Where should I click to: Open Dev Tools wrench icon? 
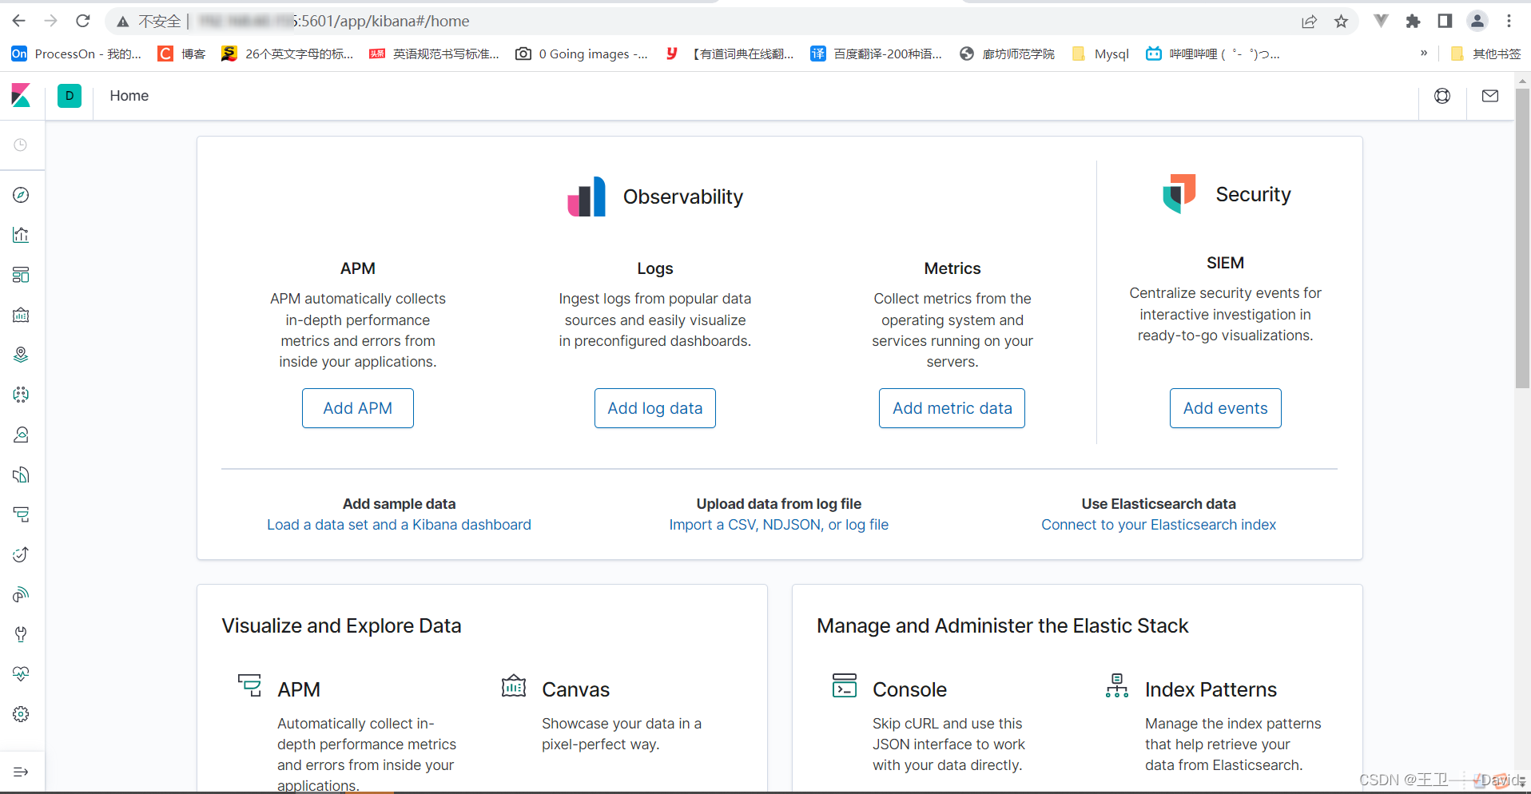point(22,634)
